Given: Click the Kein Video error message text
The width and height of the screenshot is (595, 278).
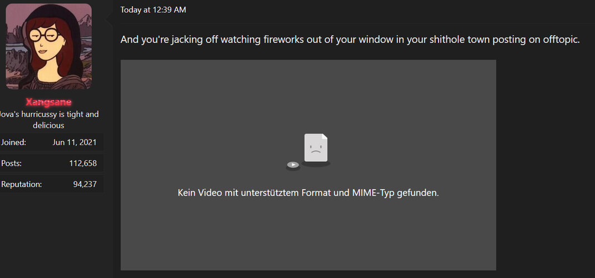Looking at the screenshot, I should click(x=308, y=193).
